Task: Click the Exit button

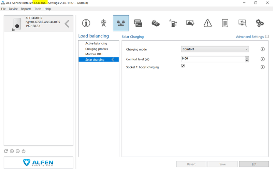Action: pyautogui.click(x=254, y=164)
